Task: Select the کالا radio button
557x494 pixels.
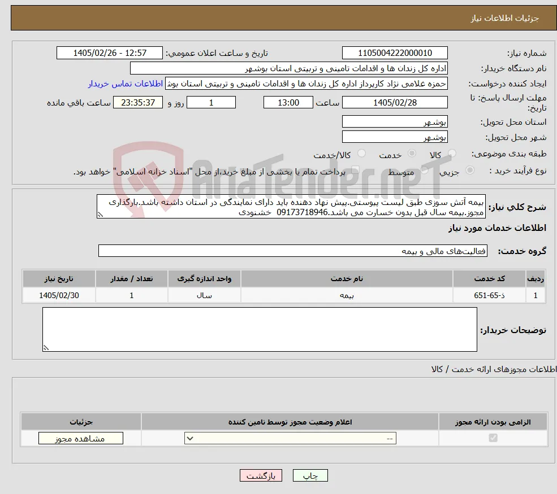Action: 452,153
